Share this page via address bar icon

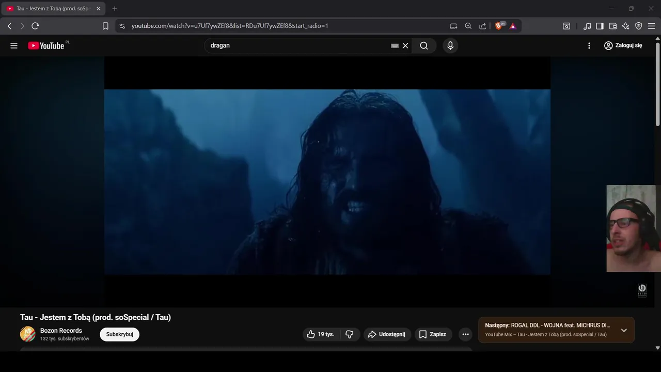click(482, 26)
